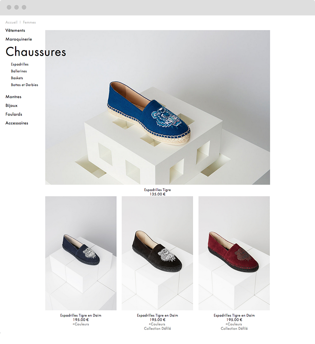Open Maroquinerie category
This screenshot has height=344, width=315.
tap(18, 39)
